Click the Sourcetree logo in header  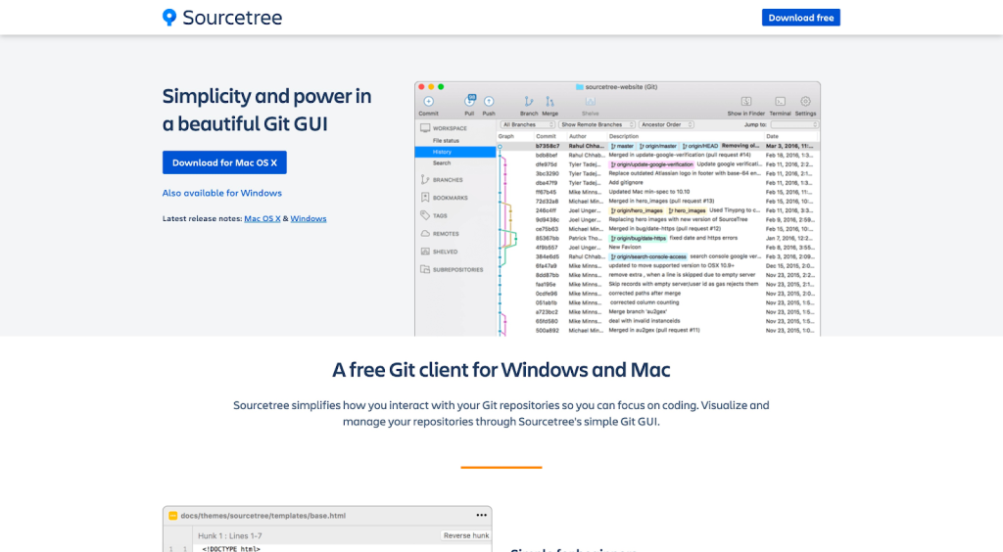click(222, 18)
